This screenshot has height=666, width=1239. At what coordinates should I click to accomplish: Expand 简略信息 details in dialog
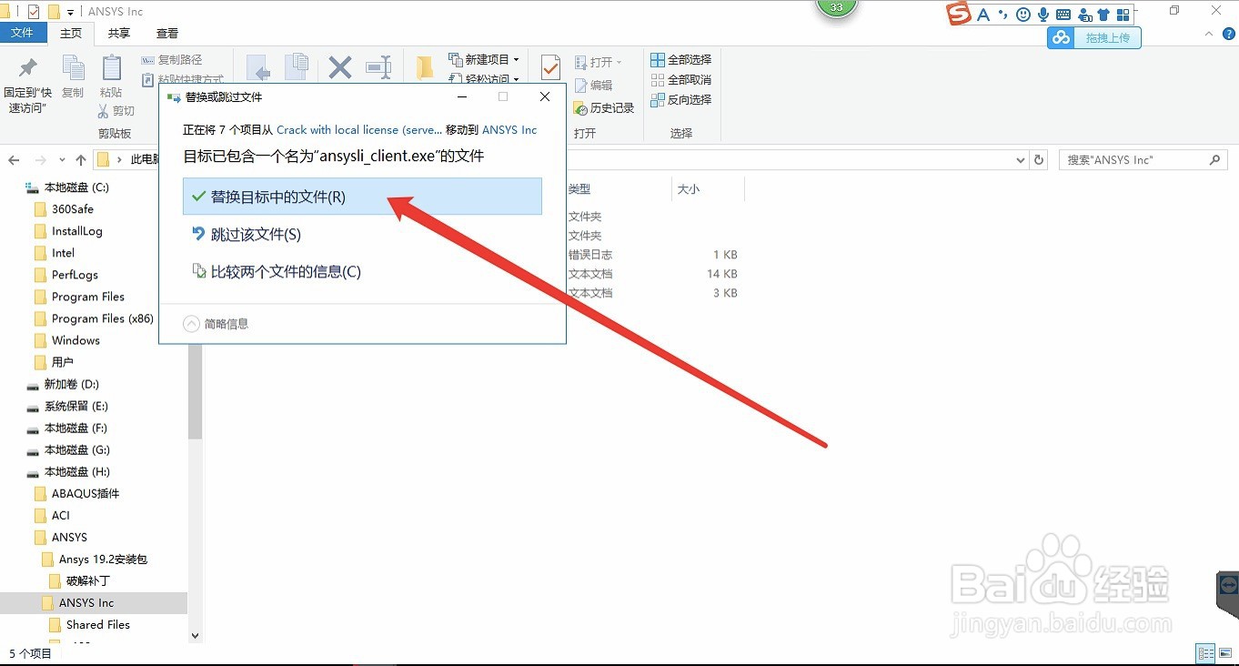pos(216,323)
